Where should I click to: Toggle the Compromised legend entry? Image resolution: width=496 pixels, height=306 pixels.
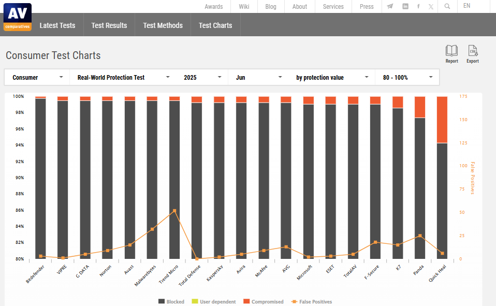coord(264,301)
